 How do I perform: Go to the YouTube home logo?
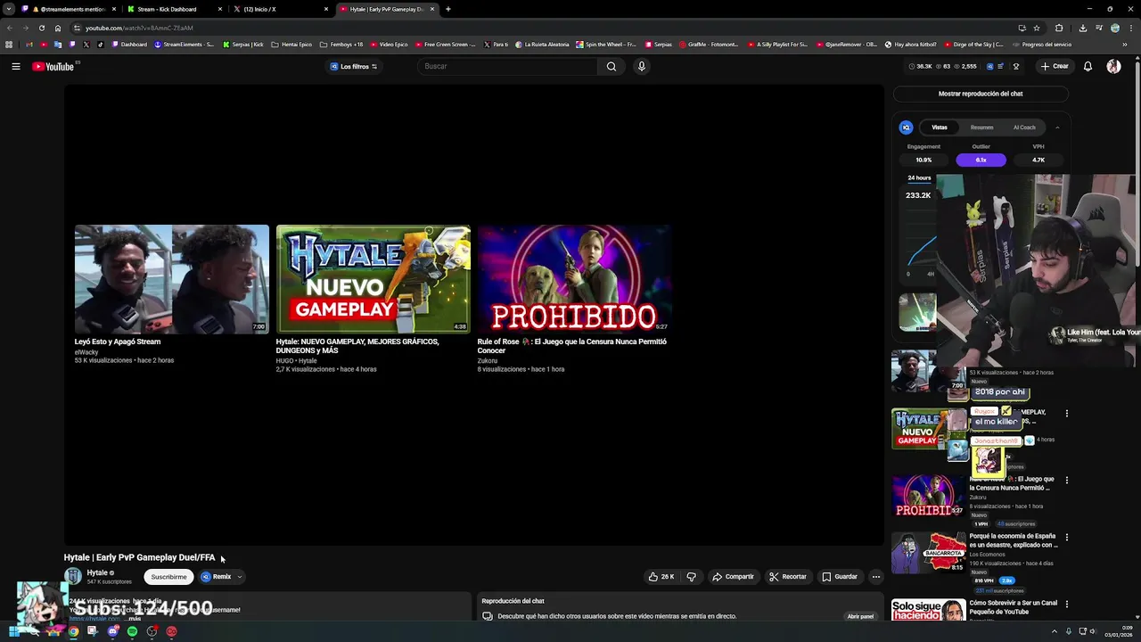[53, 66]
